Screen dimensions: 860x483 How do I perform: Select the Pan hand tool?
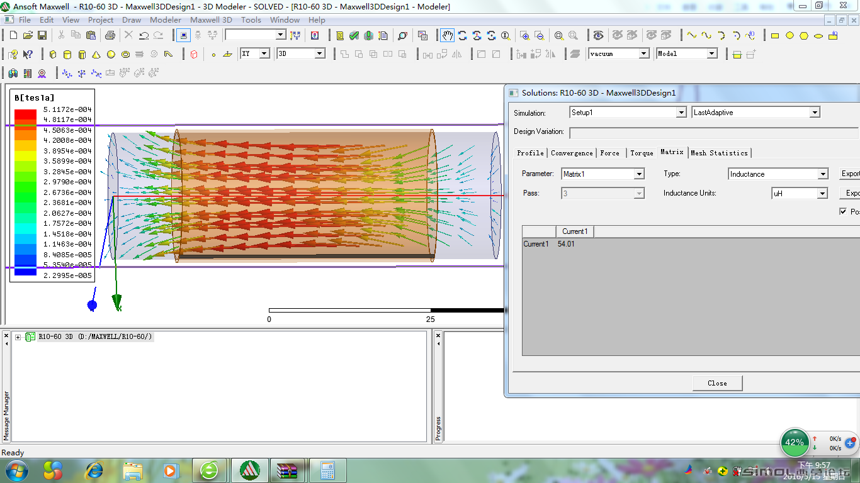pos(447,35)
